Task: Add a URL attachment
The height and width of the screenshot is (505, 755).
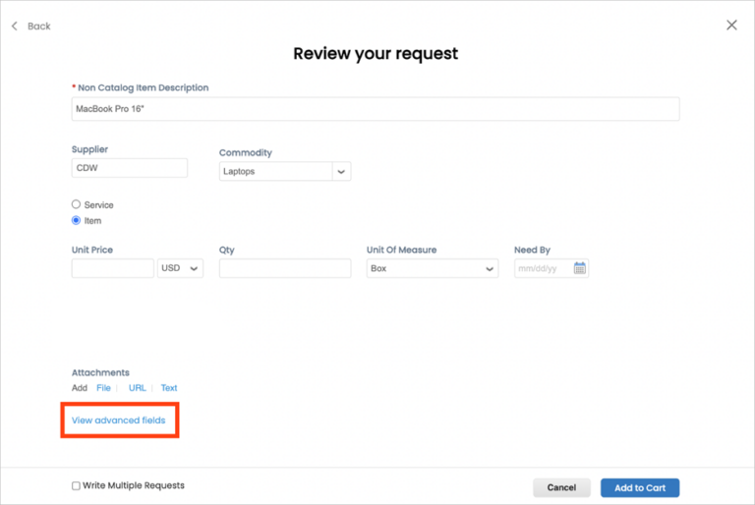Action: click(x=137, y=388)
